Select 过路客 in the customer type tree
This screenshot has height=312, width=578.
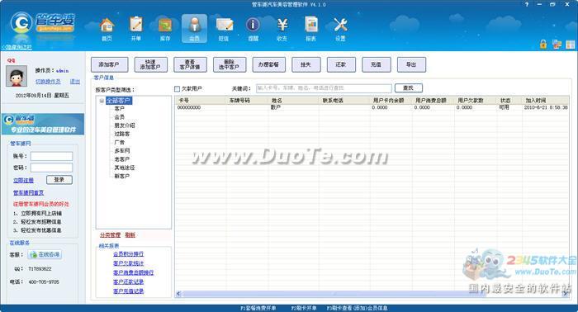pos(121,134)
